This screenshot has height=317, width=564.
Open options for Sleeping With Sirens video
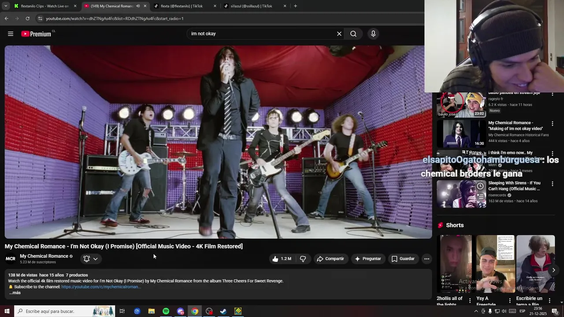[553, 184]
